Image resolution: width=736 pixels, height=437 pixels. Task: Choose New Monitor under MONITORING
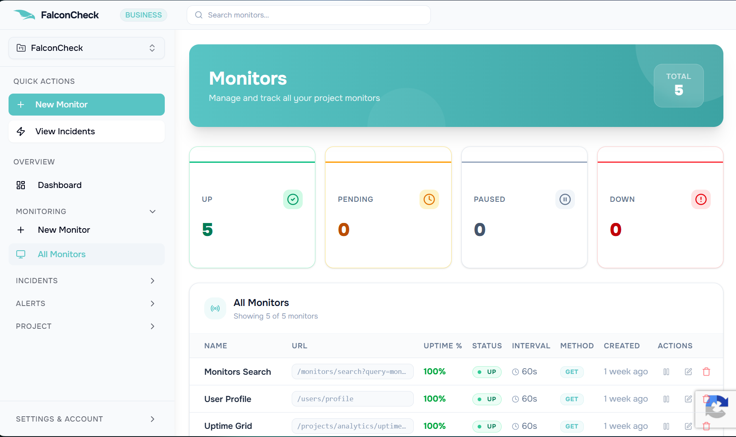(x=87, y=230)
